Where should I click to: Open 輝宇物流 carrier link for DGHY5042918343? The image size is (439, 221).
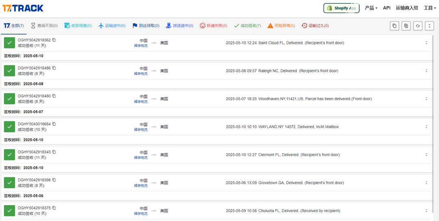(141, 158)
